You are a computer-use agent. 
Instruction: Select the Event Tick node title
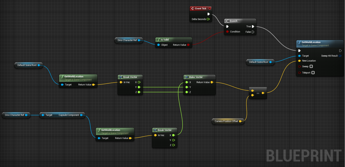[x=201, y=9]
